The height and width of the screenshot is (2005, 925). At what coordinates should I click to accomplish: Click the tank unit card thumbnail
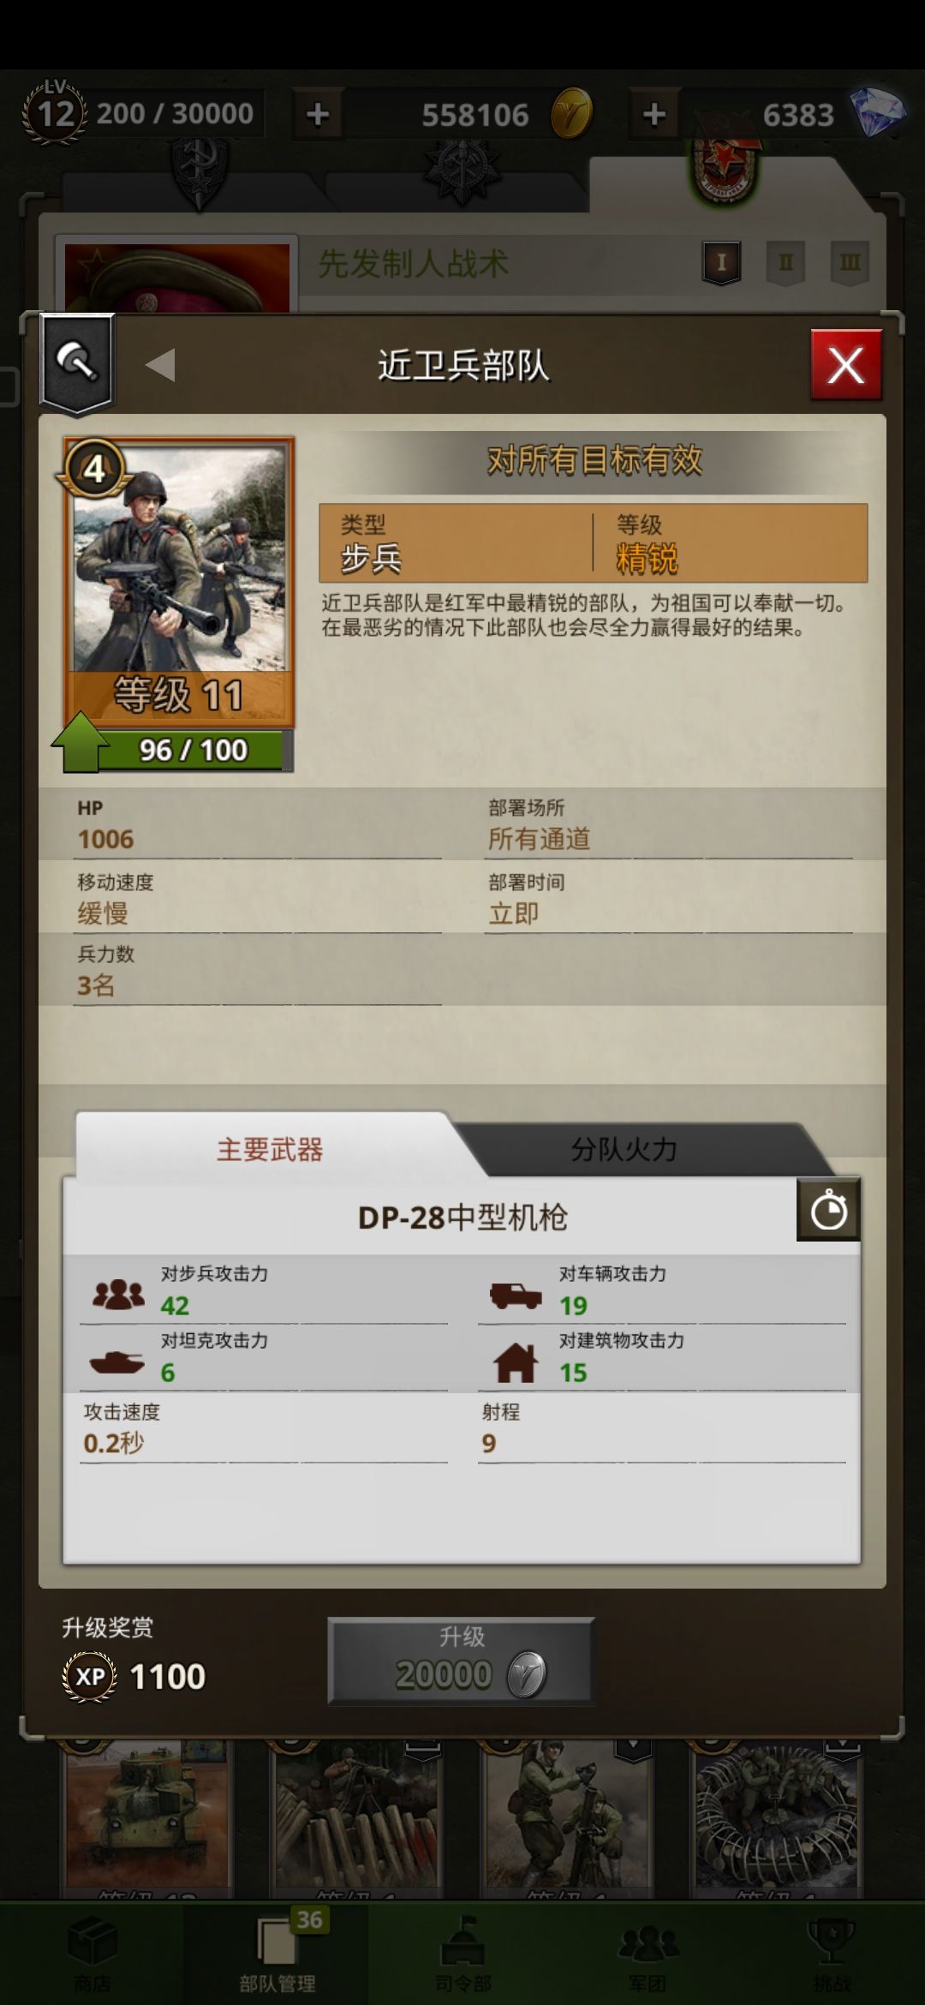[148, 1816]
